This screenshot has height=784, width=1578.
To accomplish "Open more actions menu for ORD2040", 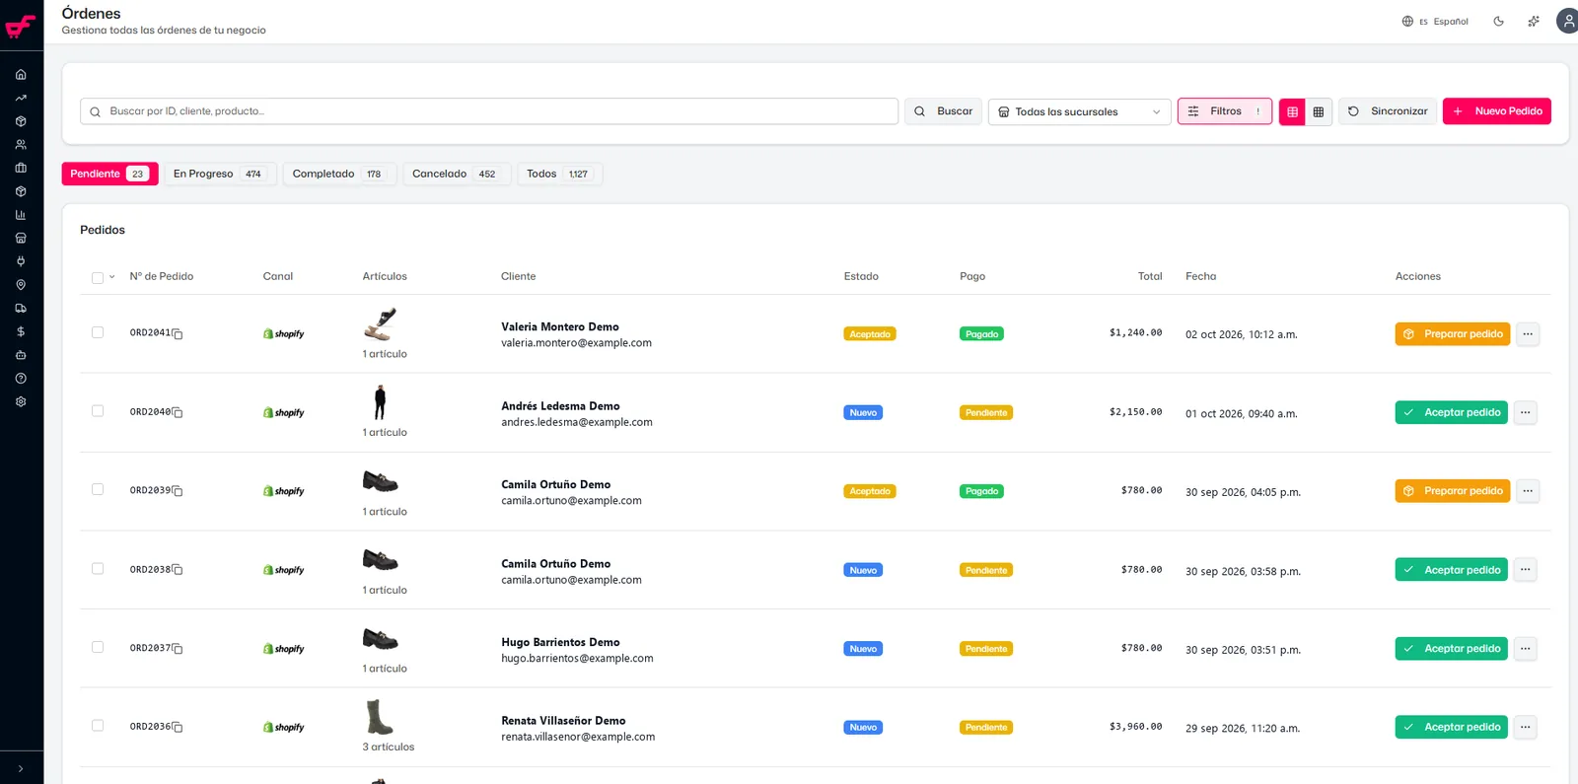I will coord(1525,412).
